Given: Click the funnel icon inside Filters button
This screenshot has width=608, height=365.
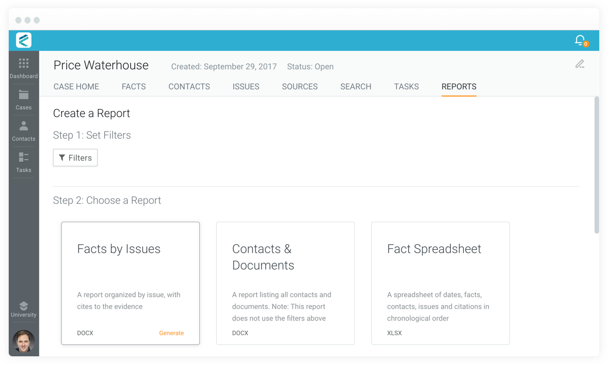Looking at the screenshot, I should coord(63,158).
